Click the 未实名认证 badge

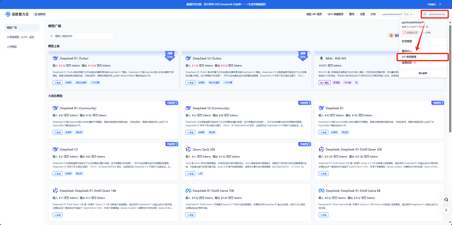pyautogui.click(x=410, y=32)
